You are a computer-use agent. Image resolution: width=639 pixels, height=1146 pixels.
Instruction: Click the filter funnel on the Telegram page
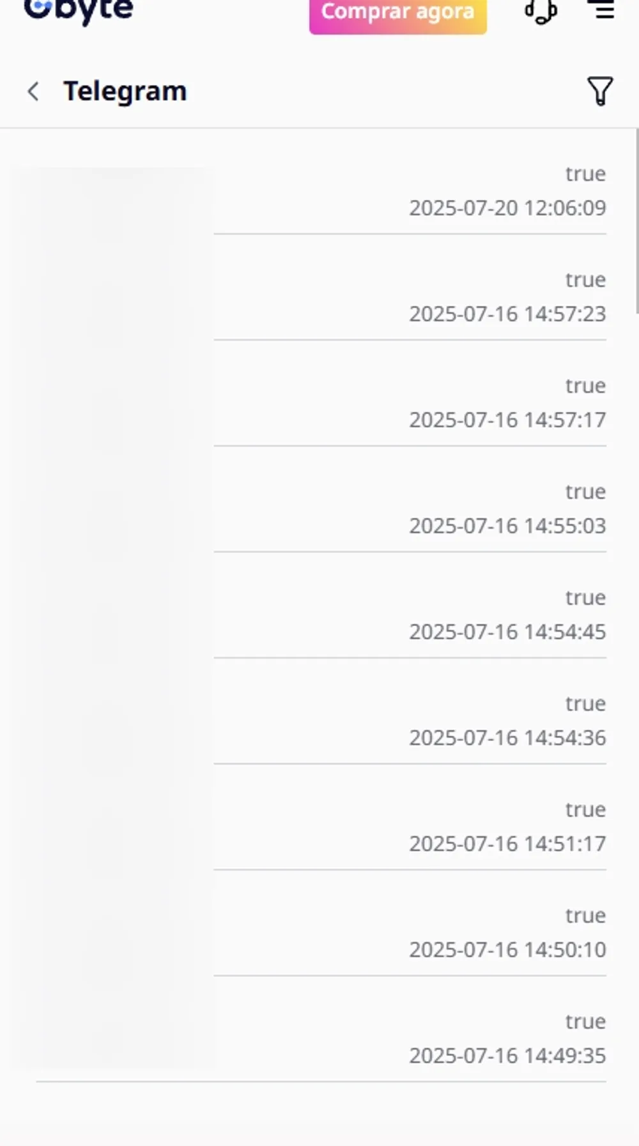(599, 91)
